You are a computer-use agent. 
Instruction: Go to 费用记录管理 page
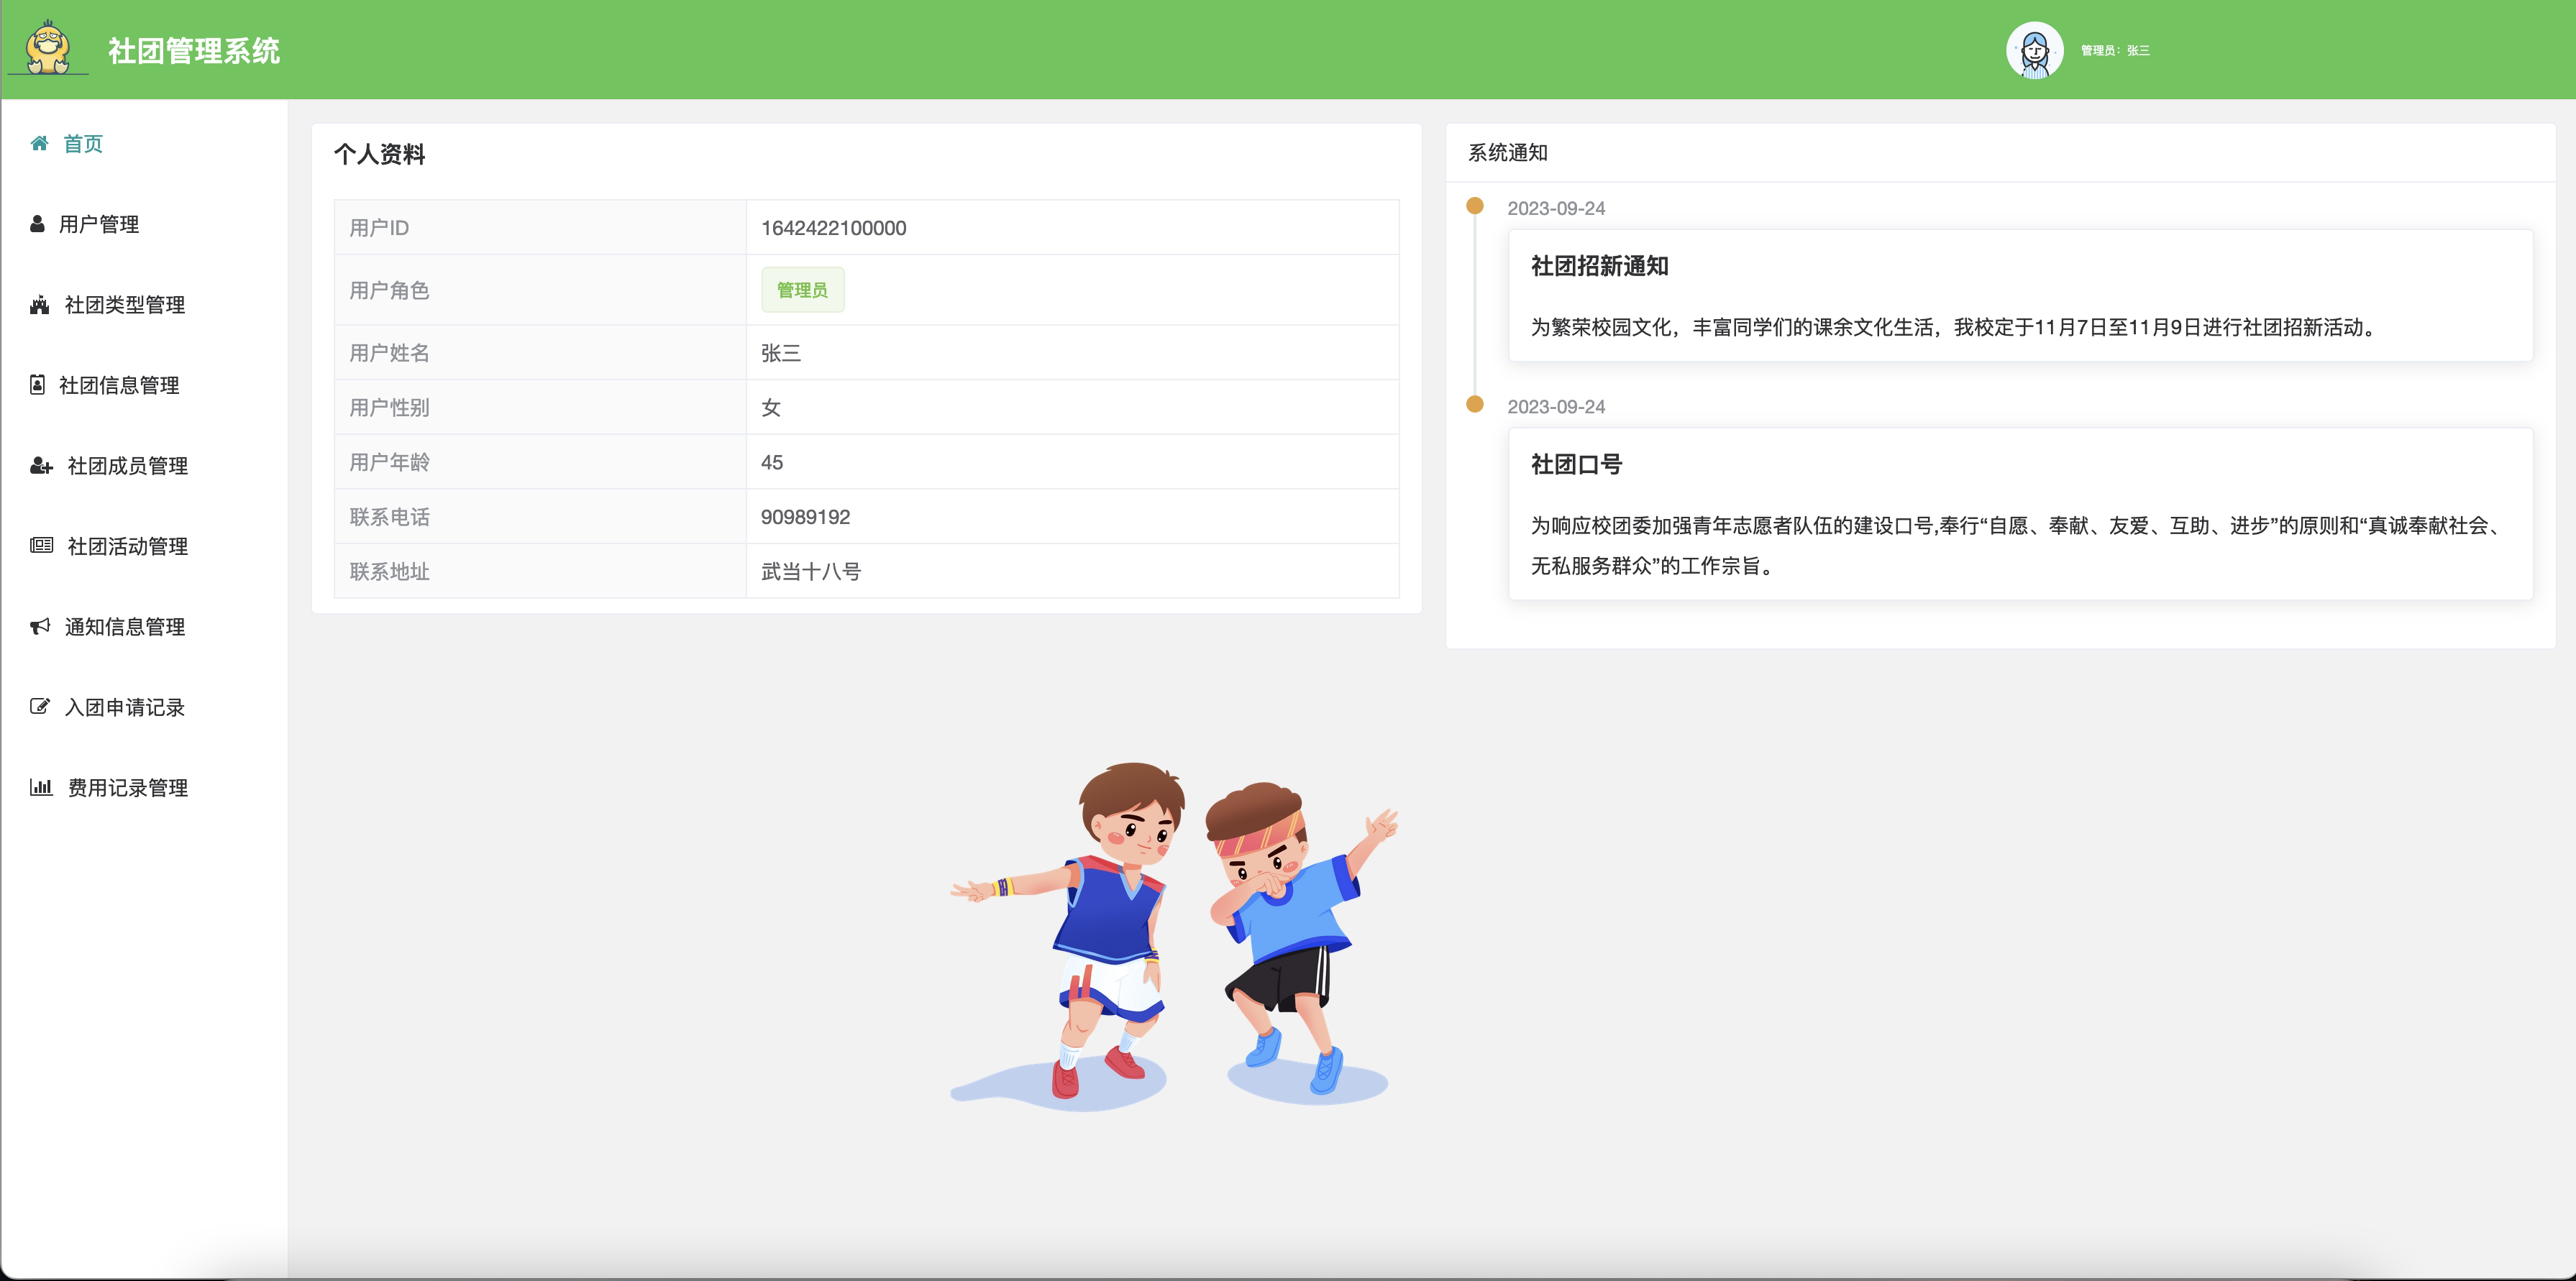pos(127,787)
